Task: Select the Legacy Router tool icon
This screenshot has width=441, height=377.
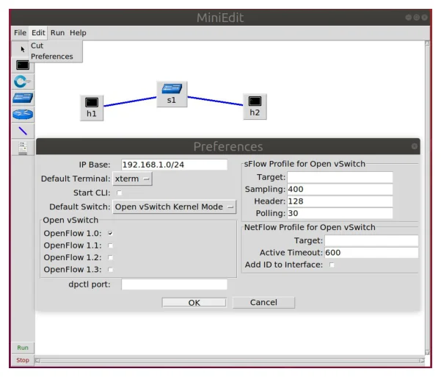Action: (x=23, y=115)
